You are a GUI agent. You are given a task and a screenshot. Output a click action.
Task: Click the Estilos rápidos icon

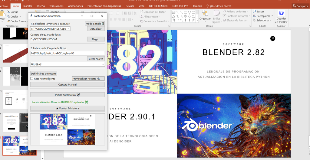click(x=217, y=13)
